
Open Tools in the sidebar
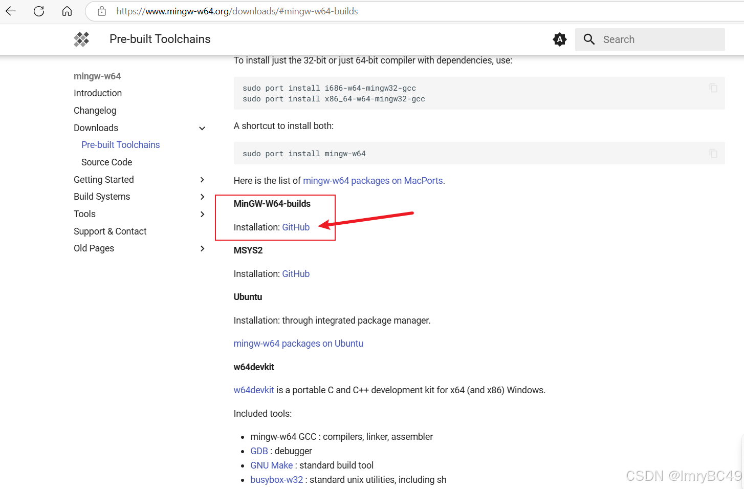pyautogui.click(x=84, y=214)
